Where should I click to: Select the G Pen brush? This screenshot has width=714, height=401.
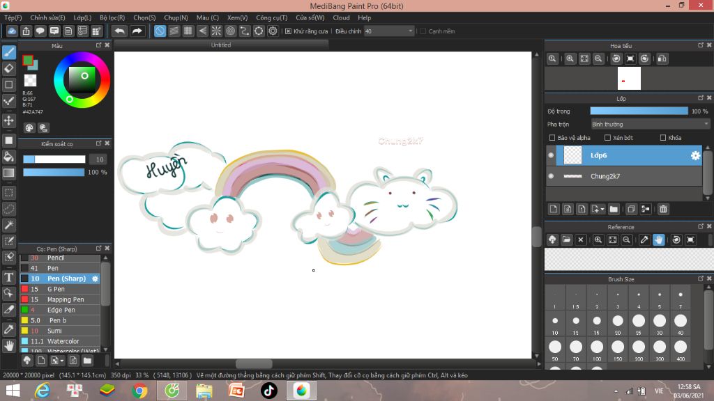click(x=60, y=289)
